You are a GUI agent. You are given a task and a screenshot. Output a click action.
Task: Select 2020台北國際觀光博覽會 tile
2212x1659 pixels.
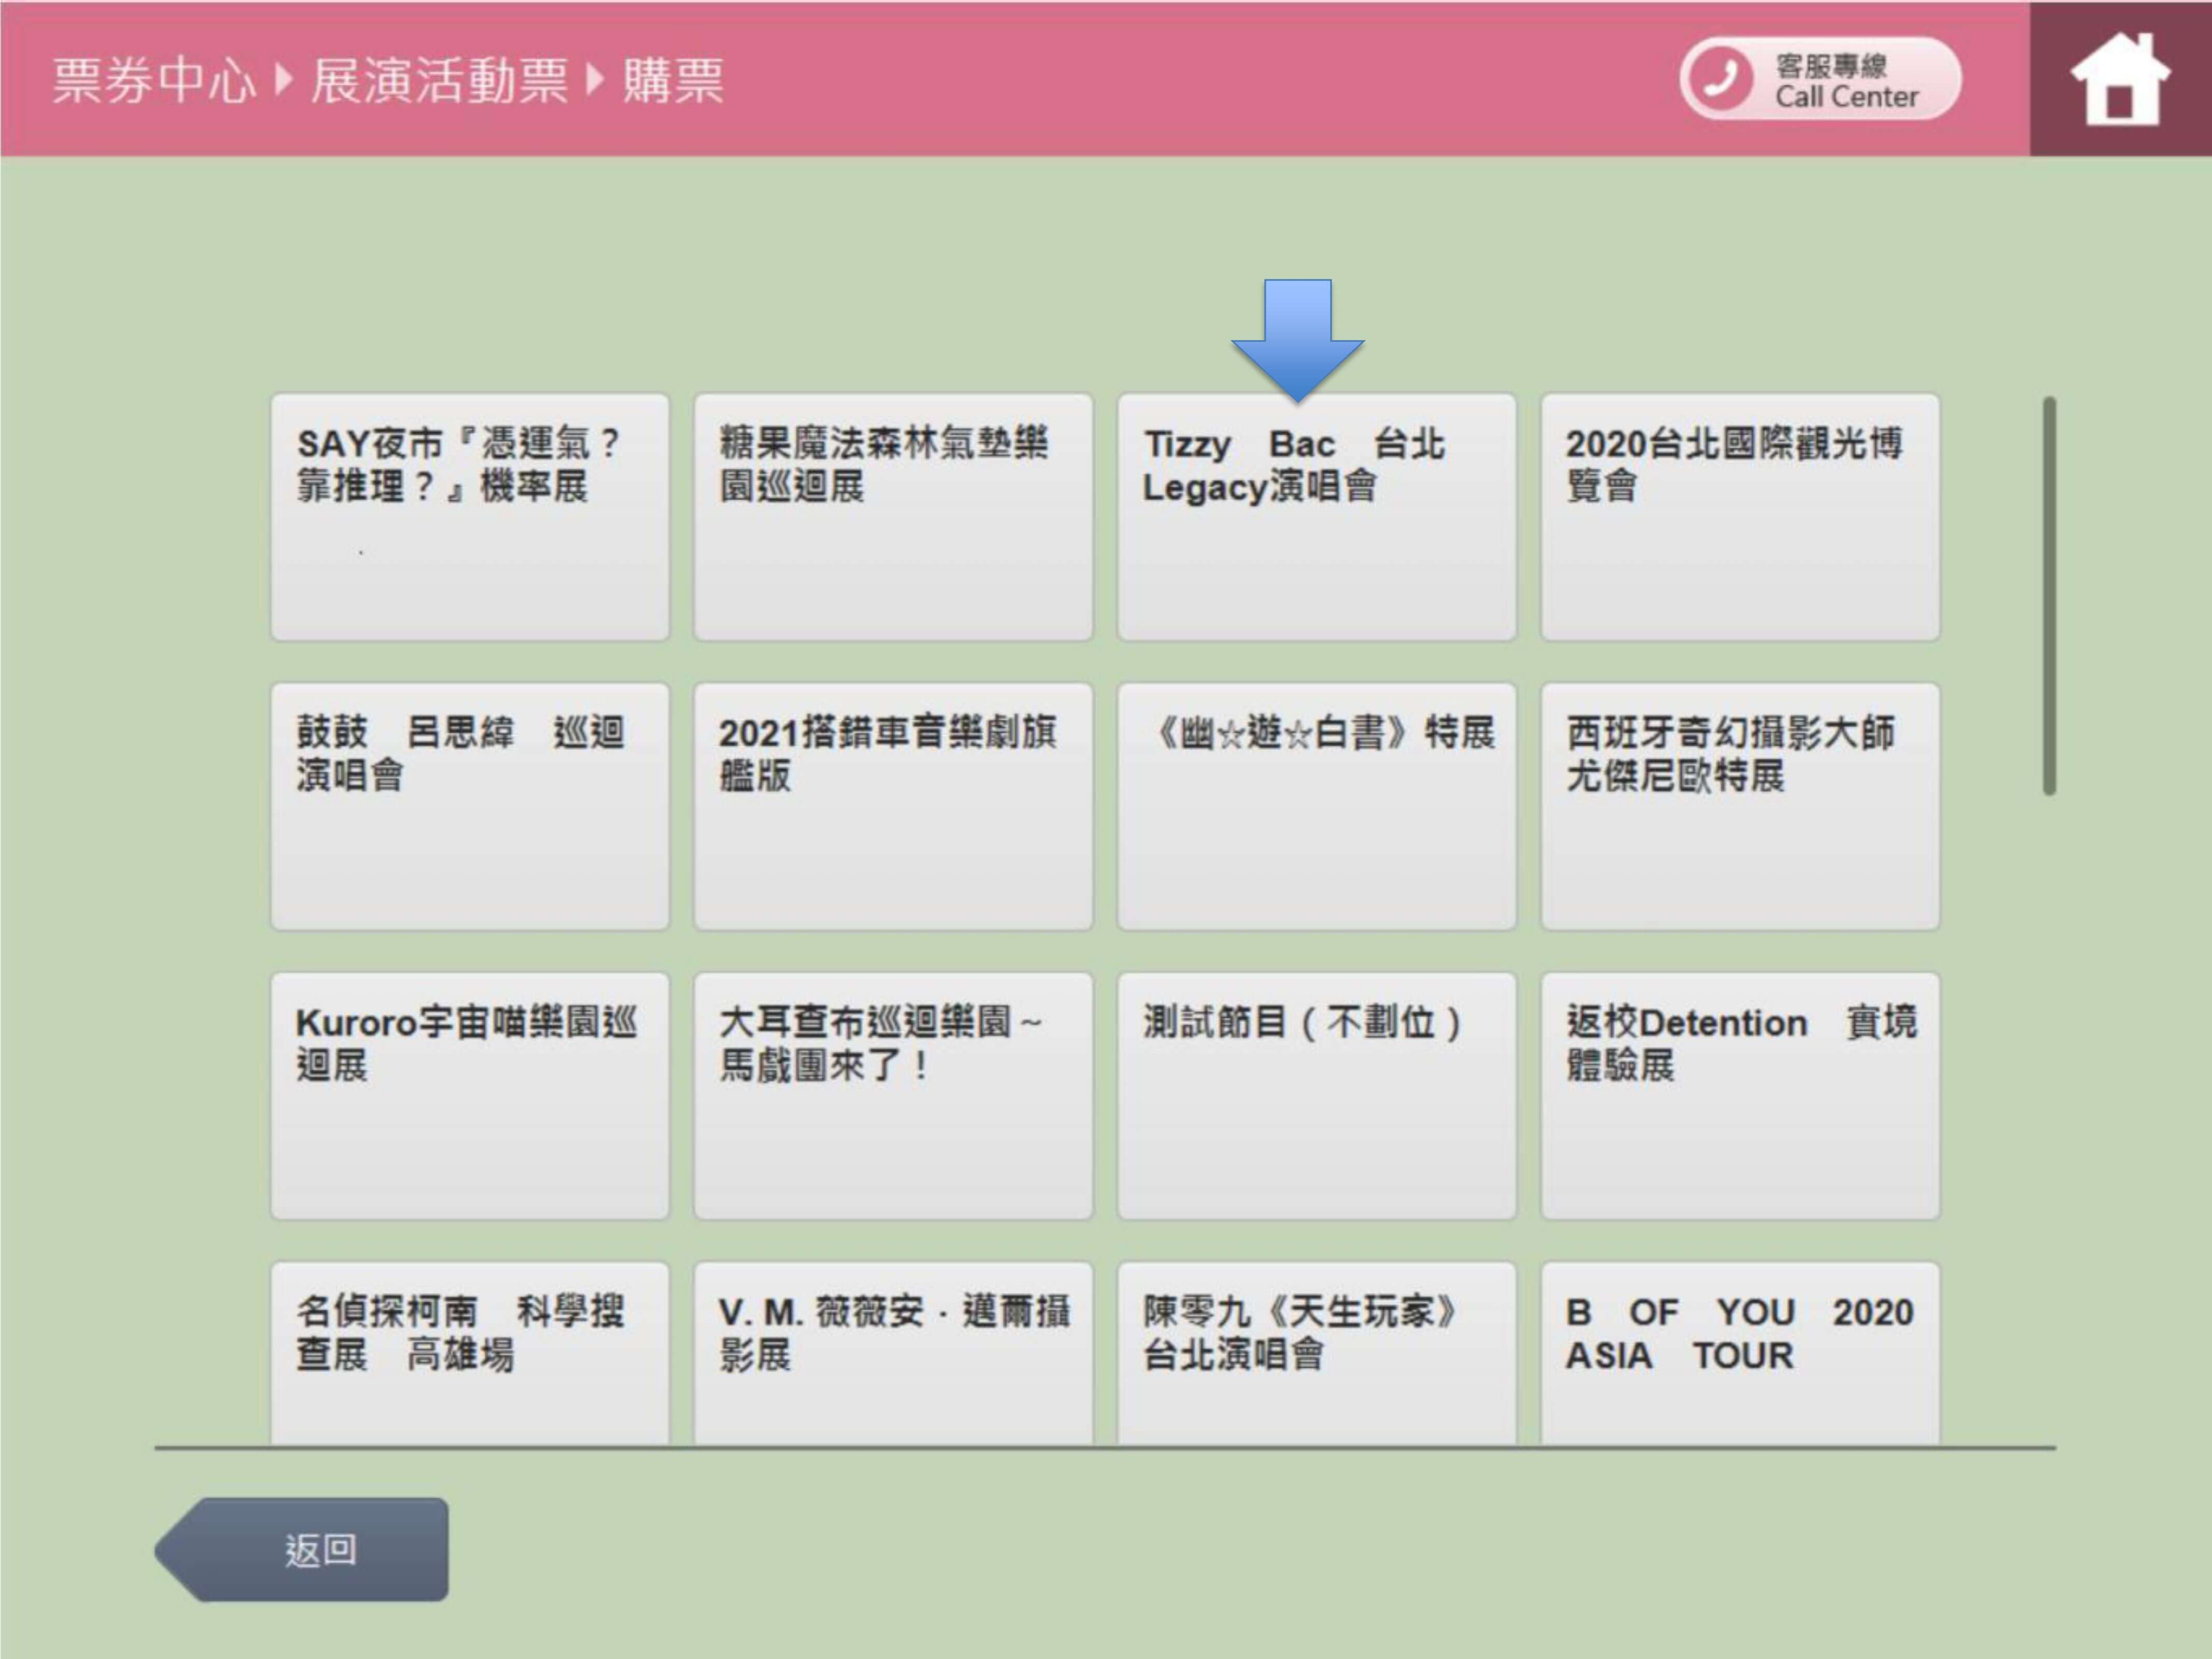coord(1740,517)
